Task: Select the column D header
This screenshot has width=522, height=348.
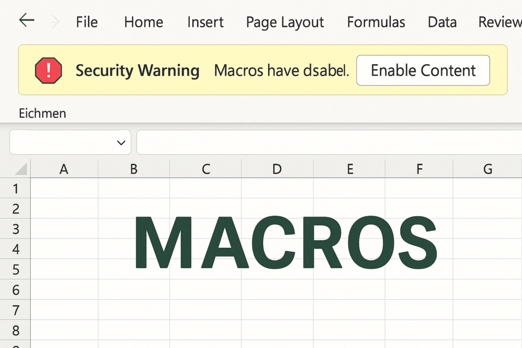Action: point(277,169)
